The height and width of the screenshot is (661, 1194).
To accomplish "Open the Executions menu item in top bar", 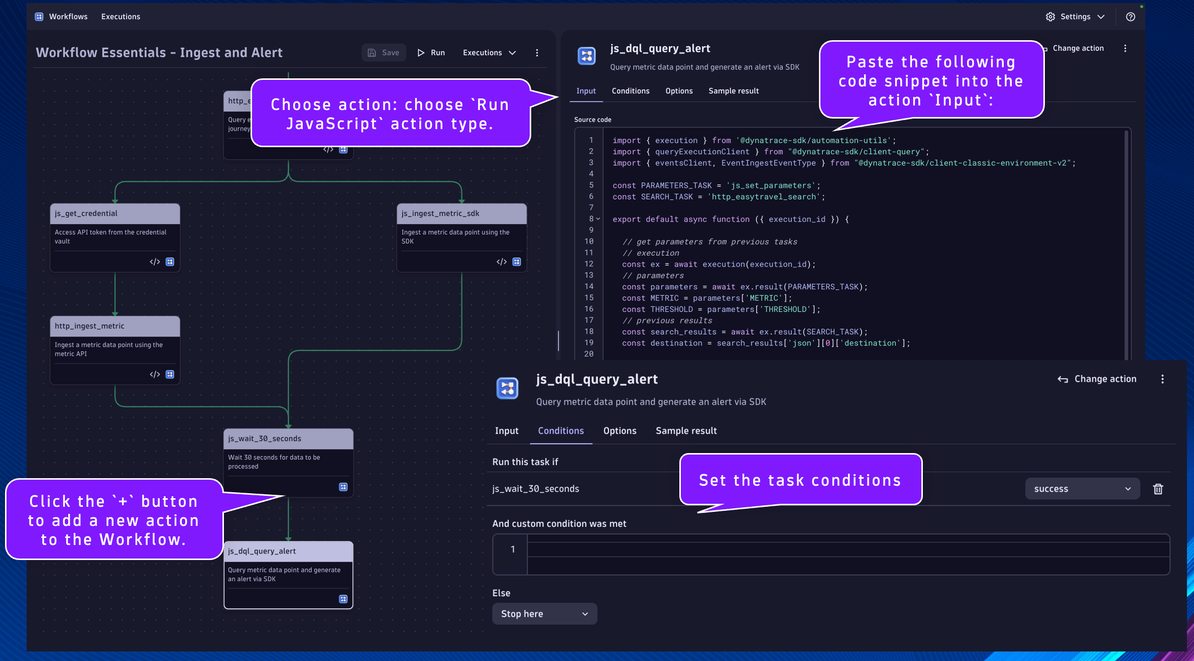I will (x=121, y=17).
